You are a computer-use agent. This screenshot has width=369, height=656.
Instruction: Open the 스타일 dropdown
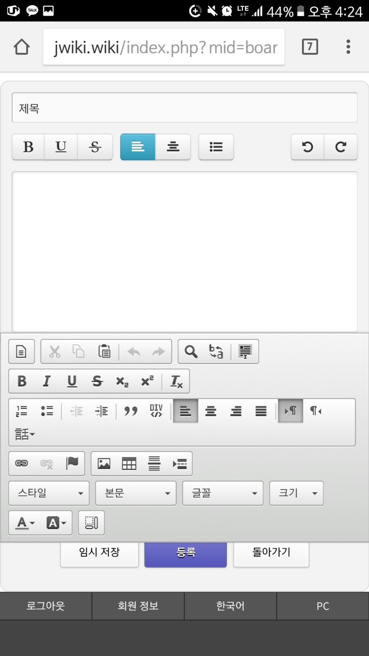[x=49, y=493]
